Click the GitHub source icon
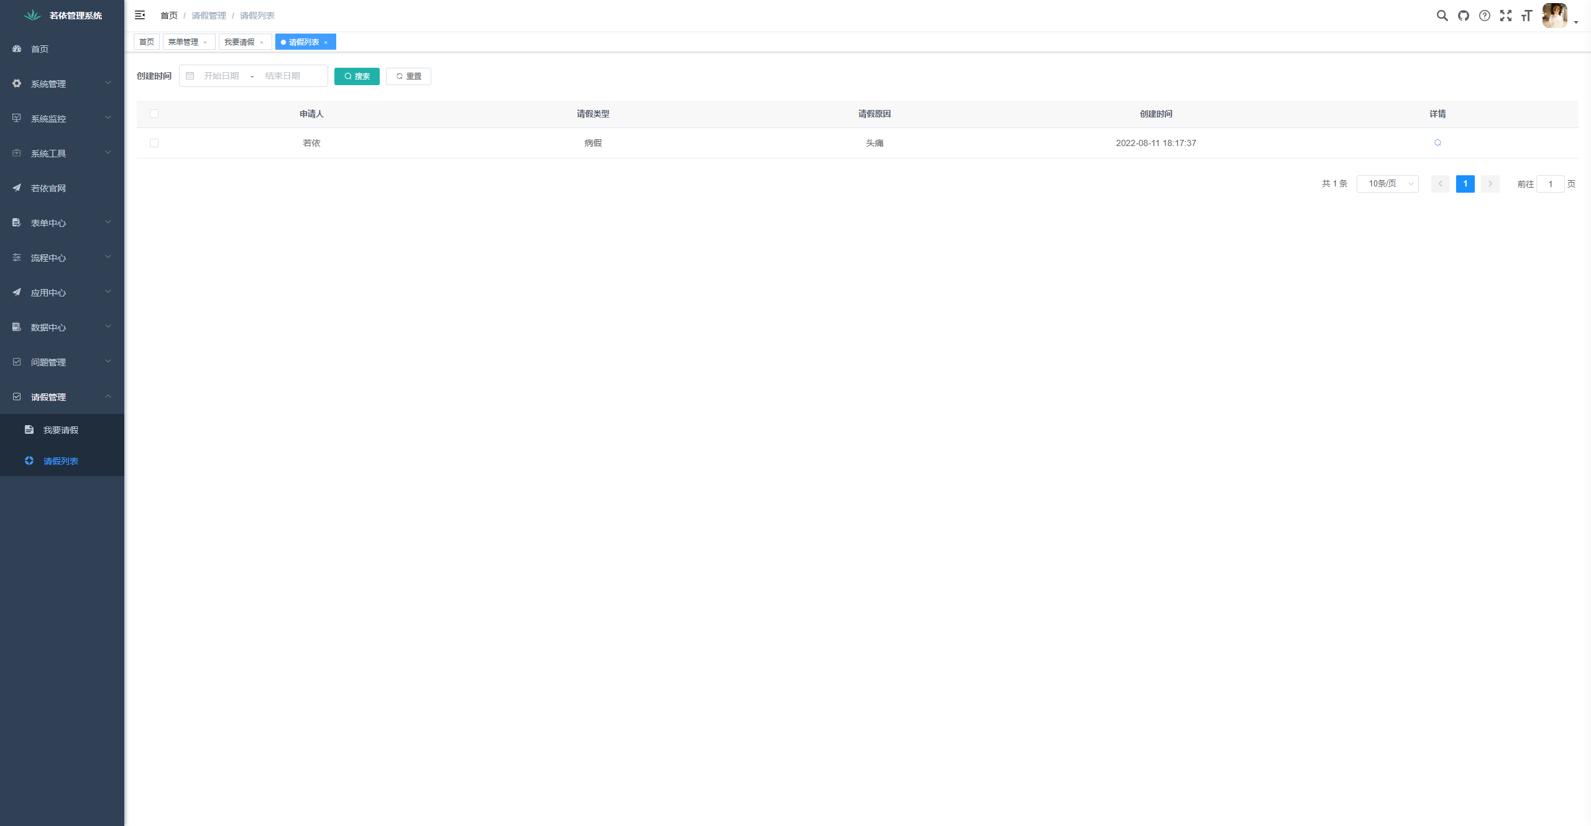Image resolution: width=1591 pixels, height=826 pixels. pyautogui.click(x=1464, y=16)
